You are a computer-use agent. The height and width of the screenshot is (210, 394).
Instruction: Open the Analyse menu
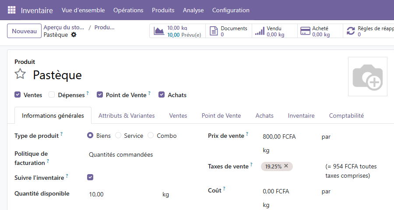[193, 10]
